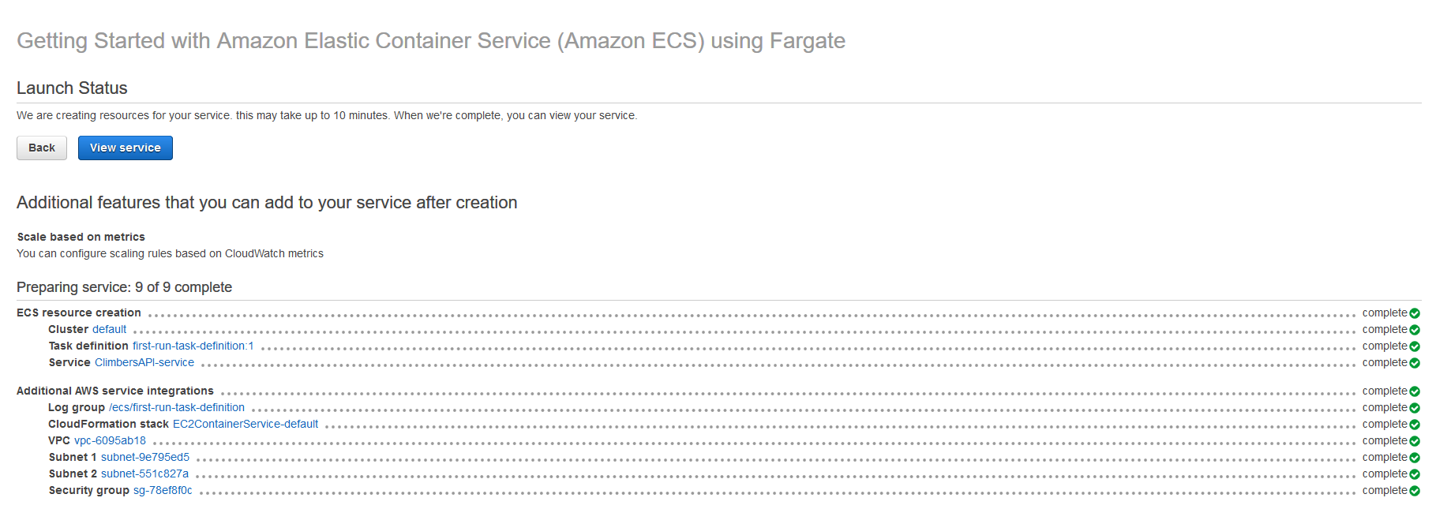Click green check icon on Cluster row
1451x524 pixels.
[1415, 330]
